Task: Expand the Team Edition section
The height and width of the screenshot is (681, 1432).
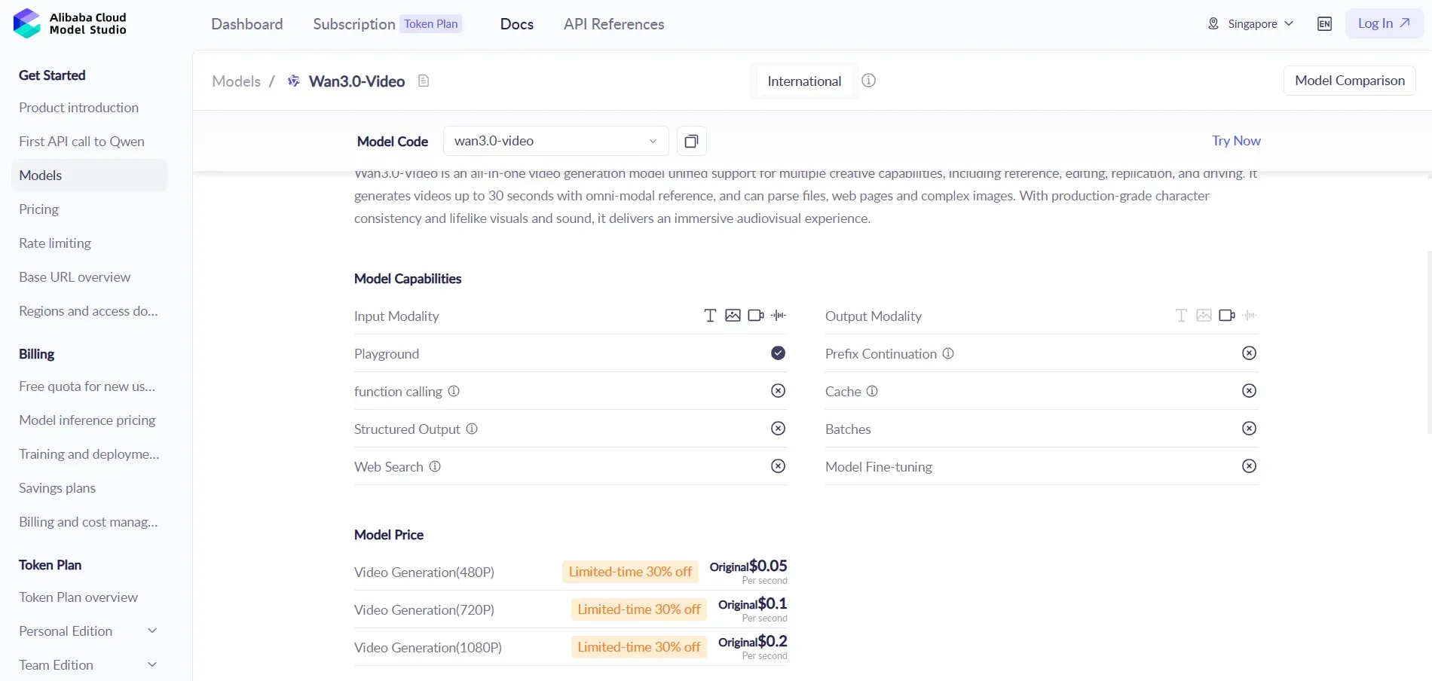Action: (x=89, y=665)
